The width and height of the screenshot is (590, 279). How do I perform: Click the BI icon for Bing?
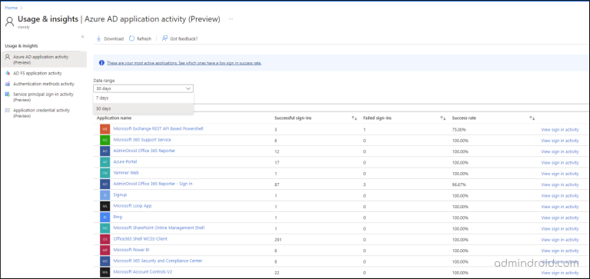[x=105, y=218]
